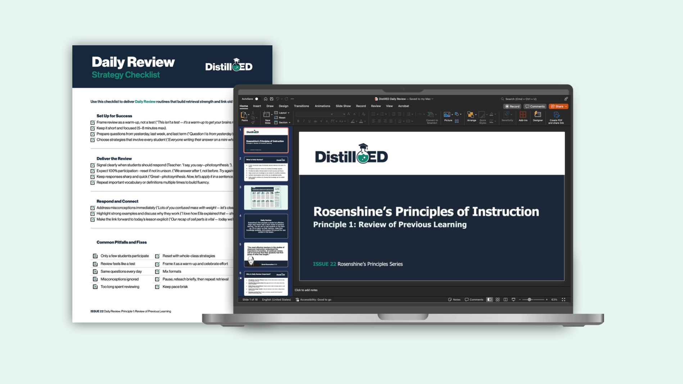Insert a numbered list
Viewport: 683px width, 384px height.
pyautogui.click(x=382, y=114)
